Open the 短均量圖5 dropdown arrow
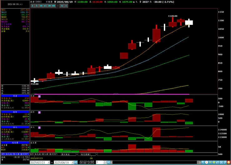This screenshot has width=231, height=165. coord(96,154)
